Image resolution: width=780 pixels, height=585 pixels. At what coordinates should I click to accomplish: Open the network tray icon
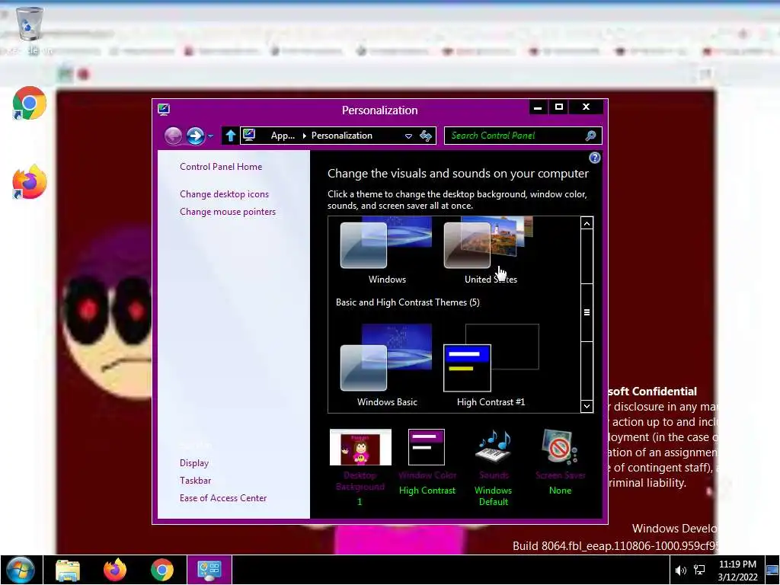[699, 570]
